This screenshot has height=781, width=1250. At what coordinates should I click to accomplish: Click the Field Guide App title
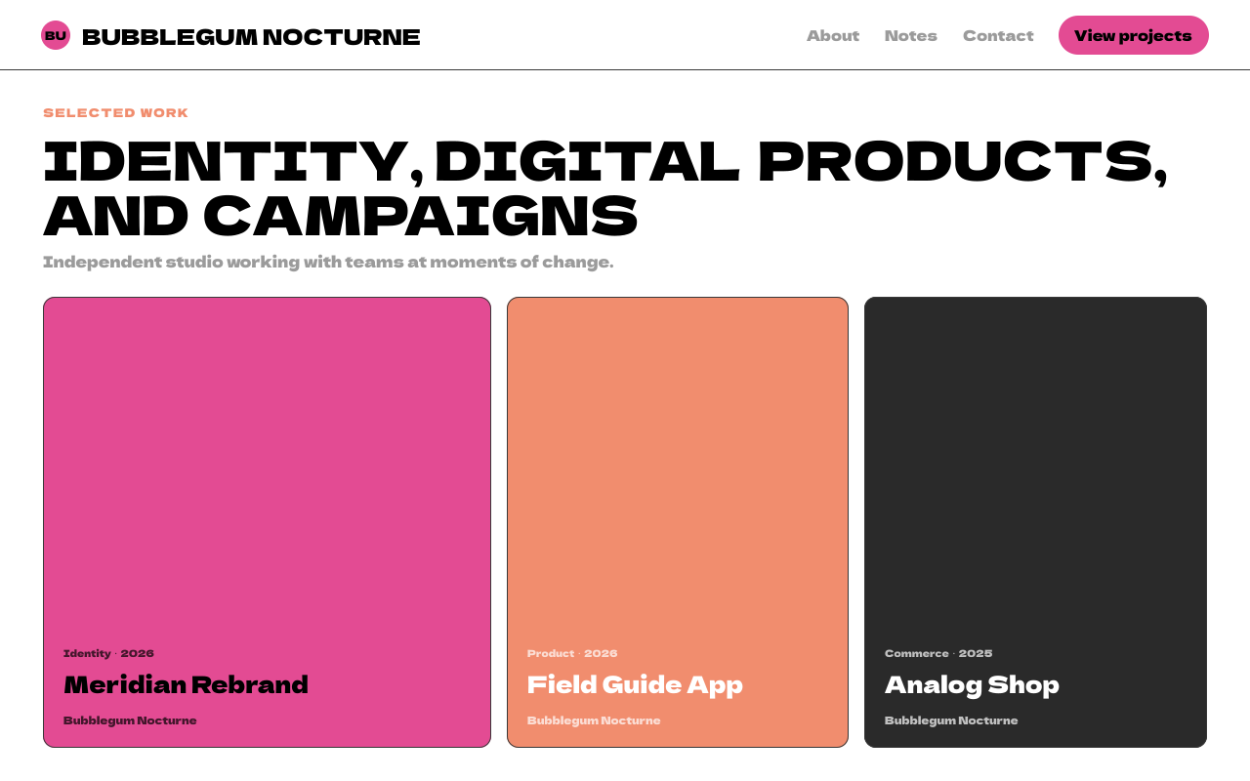(635, 684)
